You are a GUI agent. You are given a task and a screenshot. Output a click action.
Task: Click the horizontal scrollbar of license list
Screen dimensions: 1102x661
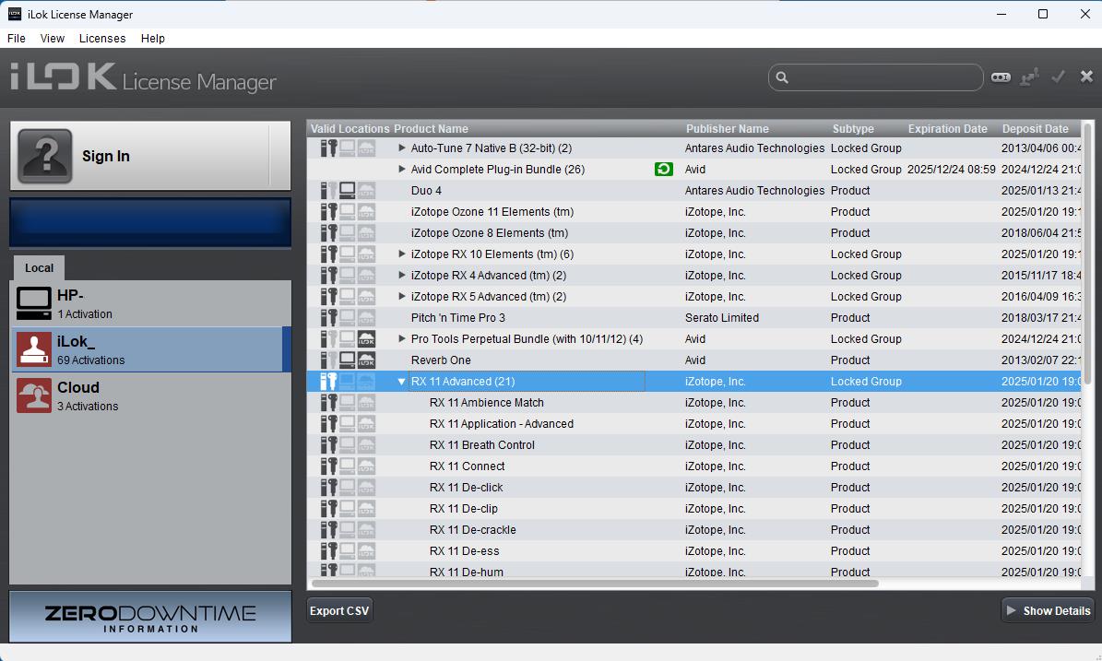(595, 583)
